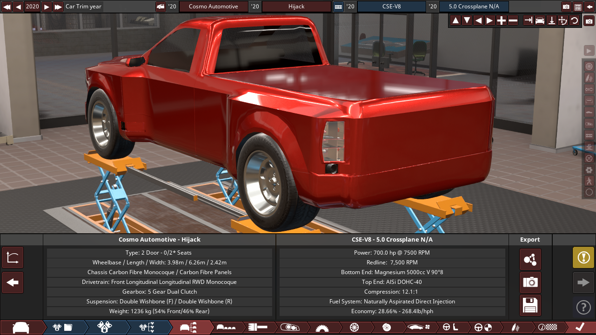Image resolution: width=596 pixels, height=335 pixels.
Task: Save design with floppy disk button
Action: (530, 306)
